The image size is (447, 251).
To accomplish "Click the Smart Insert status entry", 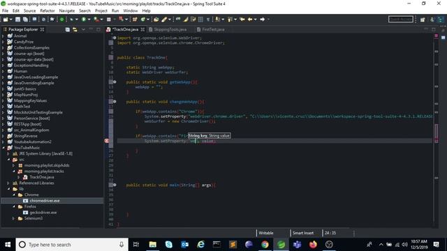I will pyautogui.click(x=303, y=233).
